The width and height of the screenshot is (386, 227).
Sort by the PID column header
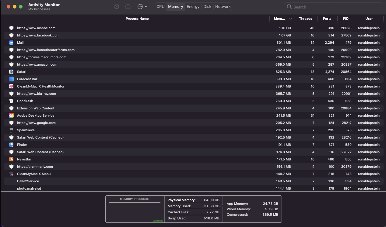346,19
